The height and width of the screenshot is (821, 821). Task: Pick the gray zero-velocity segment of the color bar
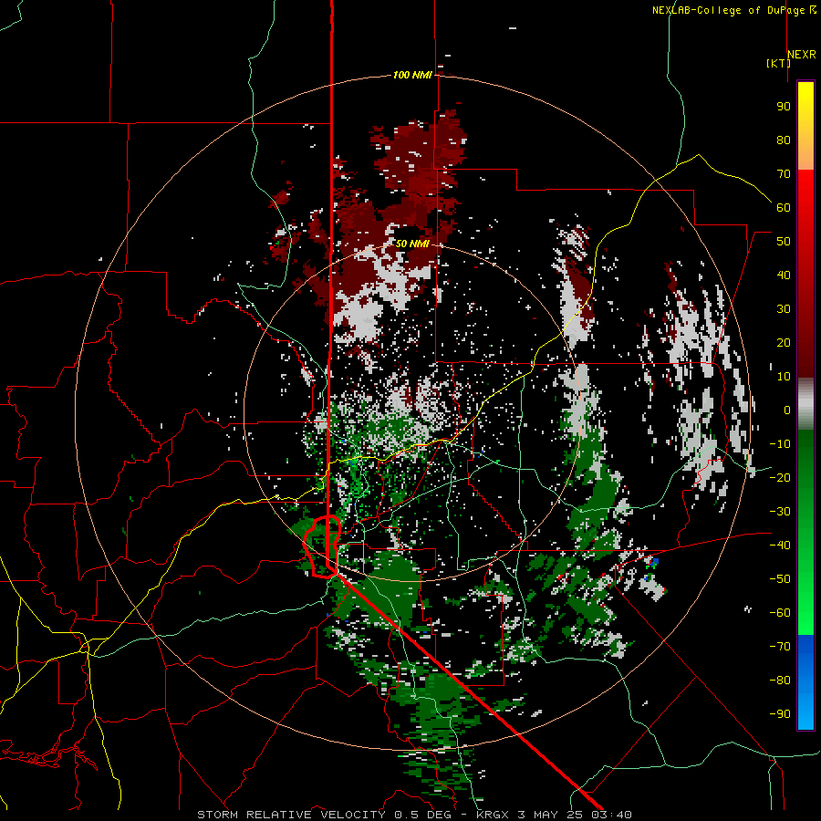tap(805, 403)
